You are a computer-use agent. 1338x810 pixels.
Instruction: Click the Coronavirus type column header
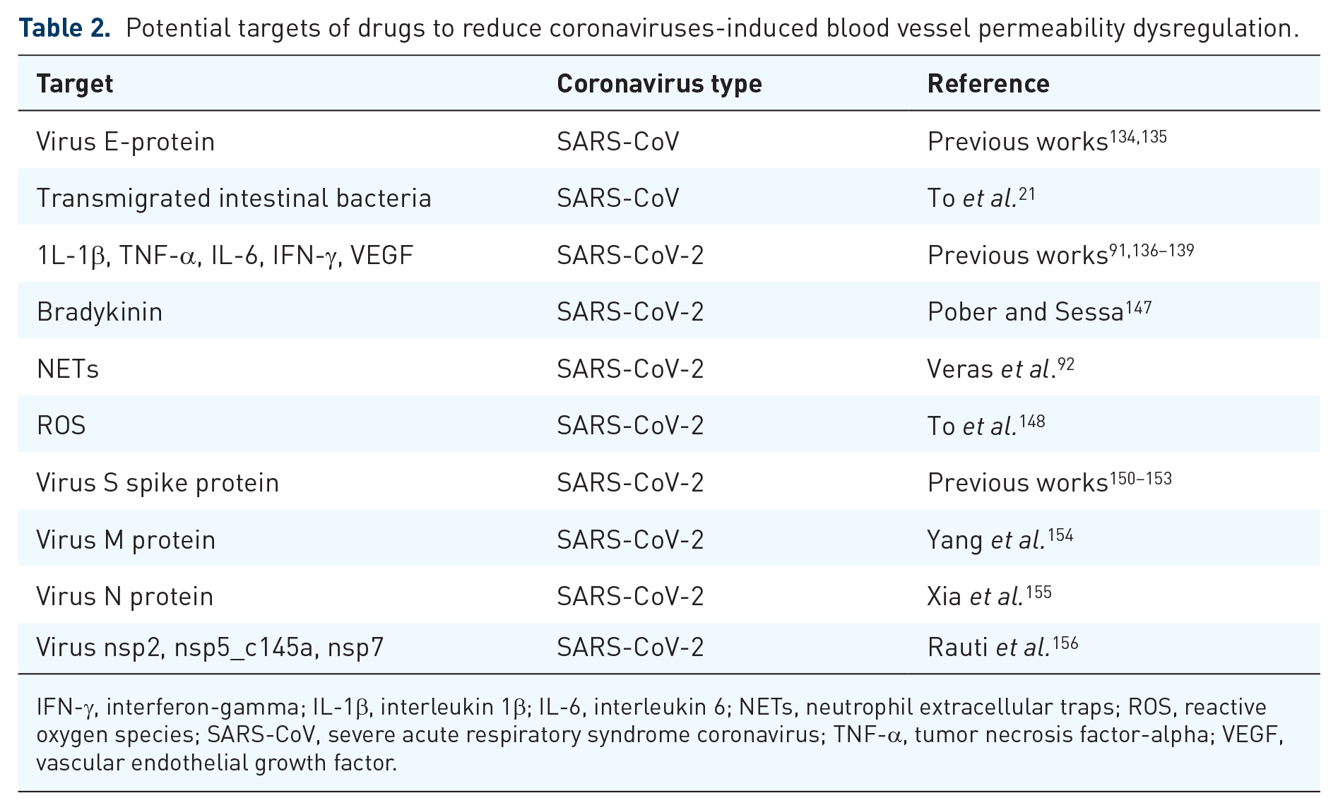(x=659, y=84)
